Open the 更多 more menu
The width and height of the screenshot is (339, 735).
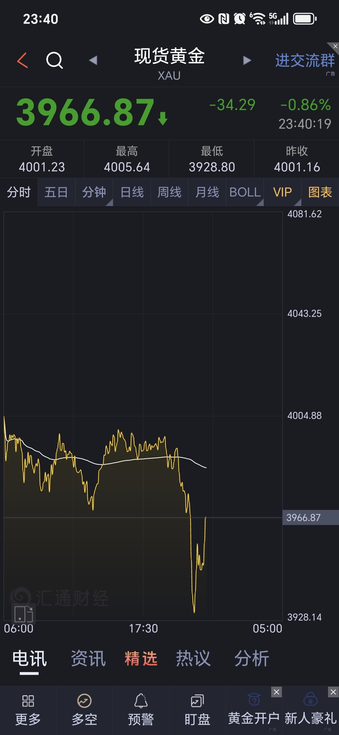pos(28,710)
